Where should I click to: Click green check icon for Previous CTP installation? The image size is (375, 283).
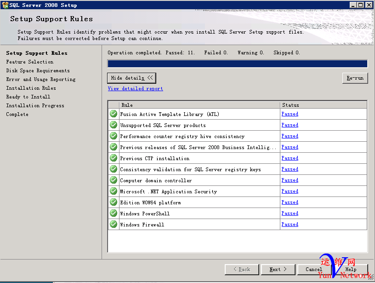point(114,158)
